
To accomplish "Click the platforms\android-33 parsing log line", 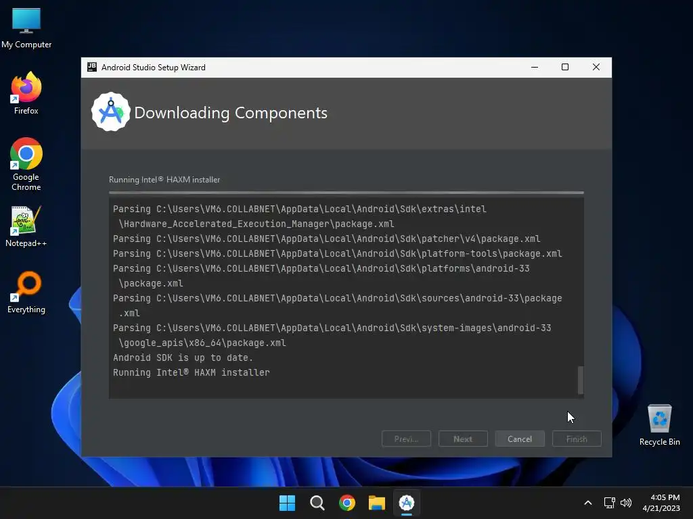I will pyautogui.click(x=321, y=276).
